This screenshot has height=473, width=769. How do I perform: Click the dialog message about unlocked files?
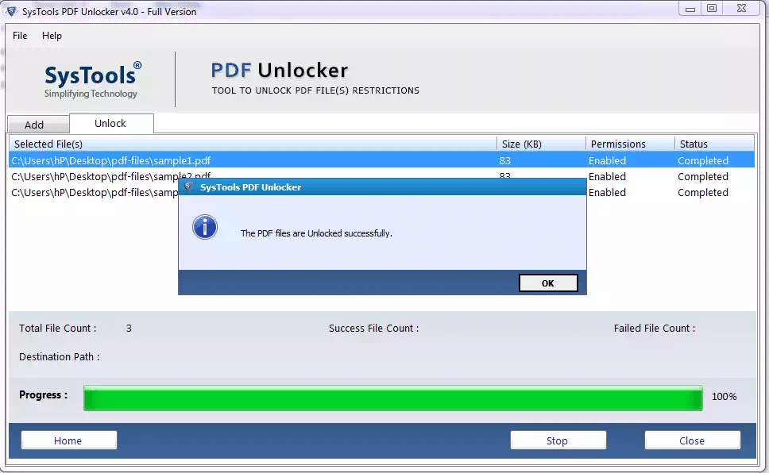[316, 233]
